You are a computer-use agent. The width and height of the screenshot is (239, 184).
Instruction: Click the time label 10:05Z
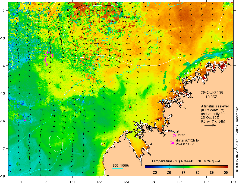(211, 97)
